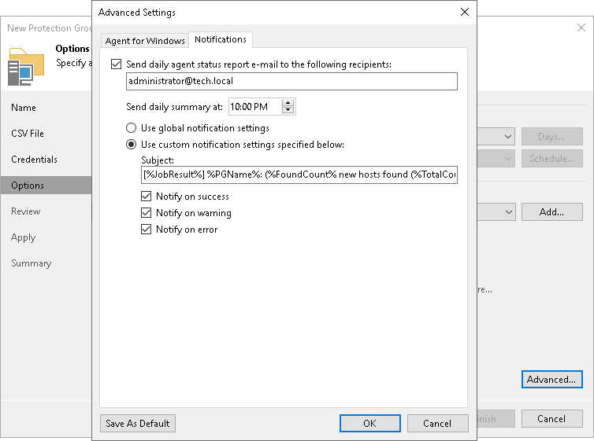Decrease the daily summary time

[x=288, y=110]
